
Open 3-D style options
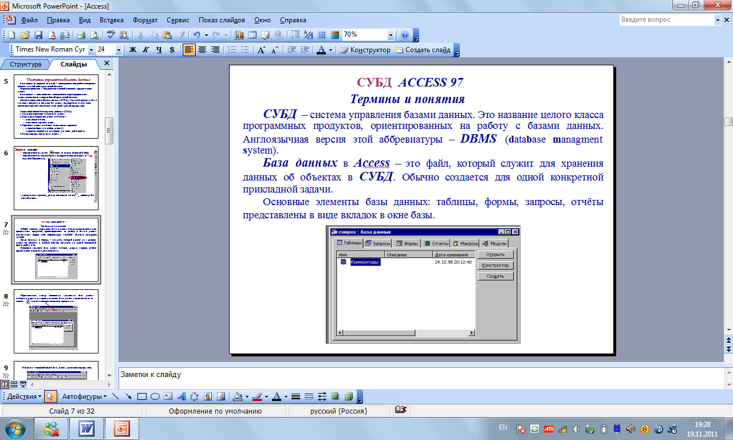pyautogui.click(x=348, y=396)
